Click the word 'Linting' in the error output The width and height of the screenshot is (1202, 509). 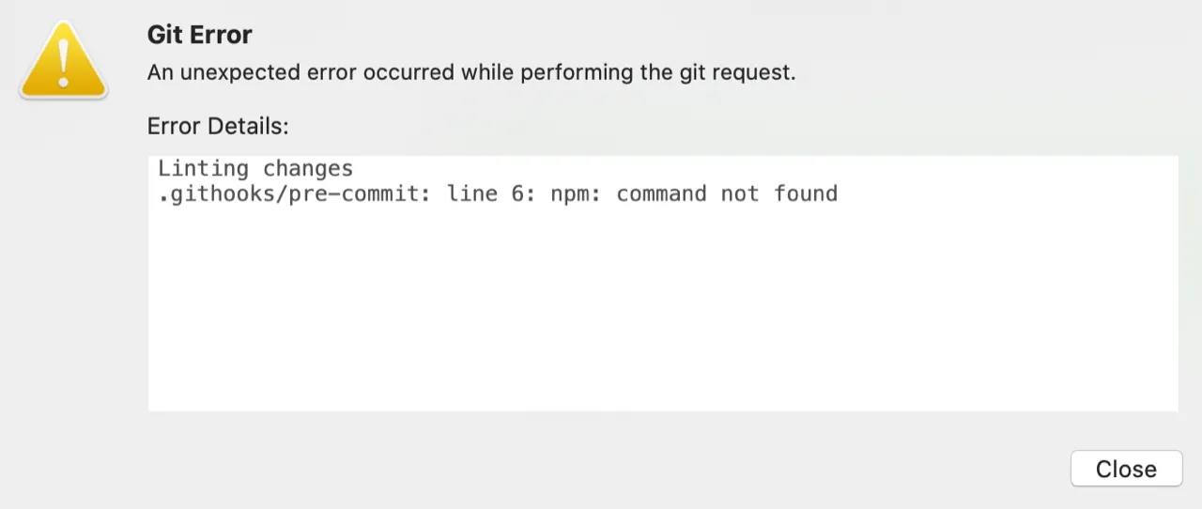click(x=203, y=169)
